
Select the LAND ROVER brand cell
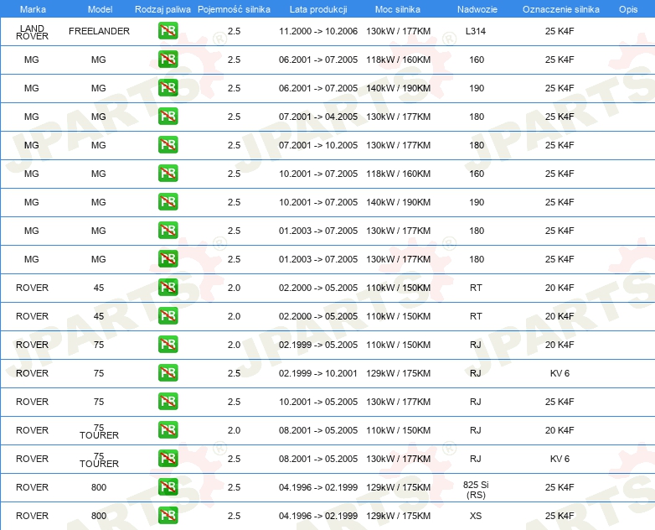[x=32, y=32]
